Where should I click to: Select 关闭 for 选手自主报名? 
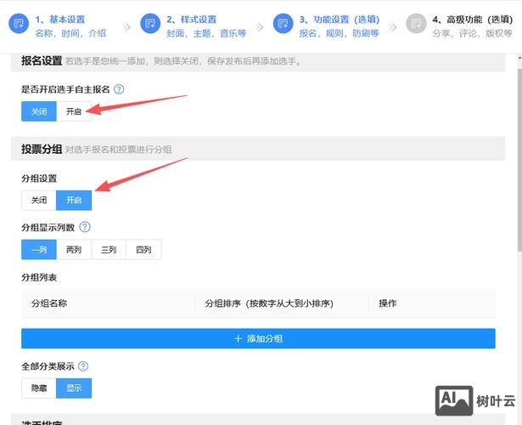[39, 111]
